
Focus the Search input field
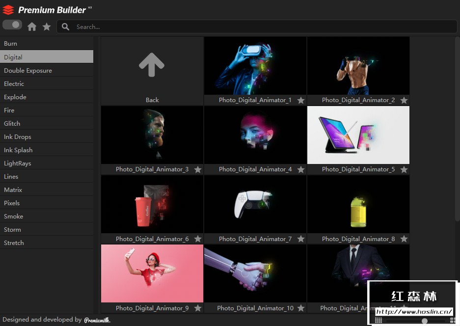257,27
